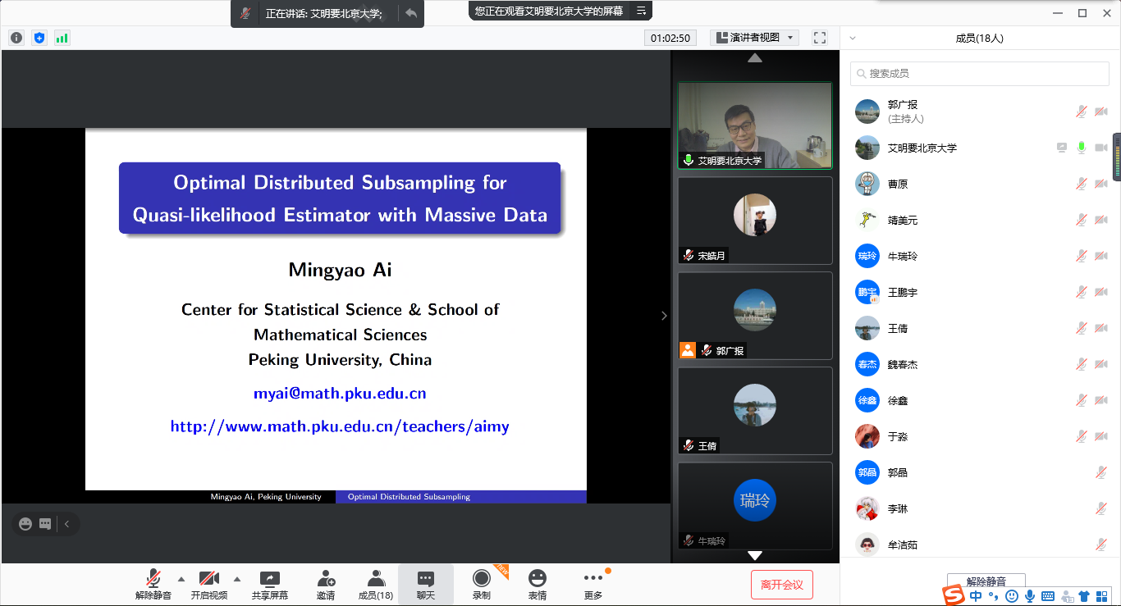
Task: Toggle members list 成员(18)
Action: pyautogui.click(x=376, y=584)
